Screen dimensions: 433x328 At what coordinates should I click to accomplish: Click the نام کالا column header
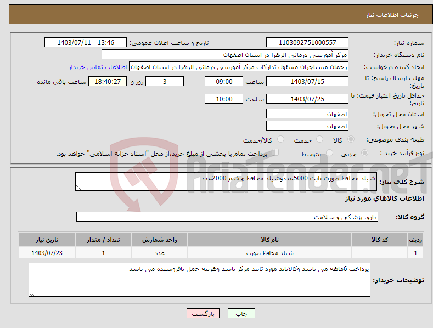coord(269,240)
